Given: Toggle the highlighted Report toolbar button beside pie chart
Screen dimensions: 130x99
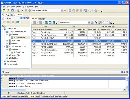Looking at the screenshot, I should [103, 23].
